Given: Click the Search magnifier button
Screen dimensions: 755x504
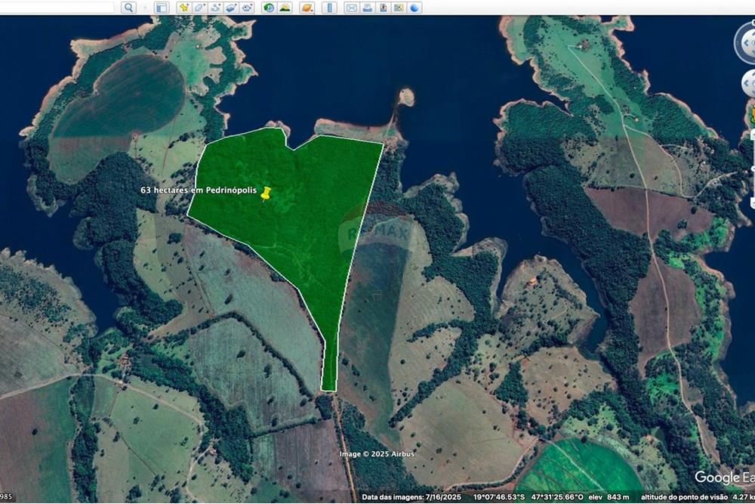Looking at the screenshot, I should [x=128, y=8].
